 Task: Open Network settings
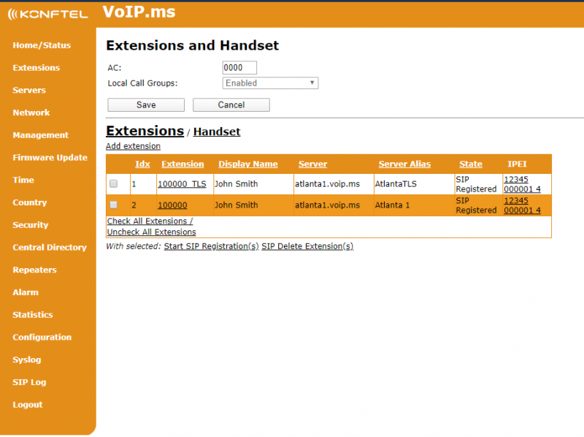31,113
